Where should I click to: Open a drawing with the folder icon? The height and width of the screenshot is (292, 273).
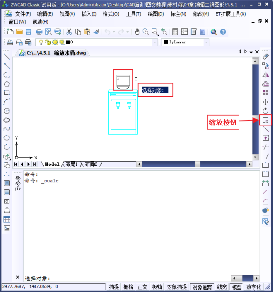click(19, 32)
